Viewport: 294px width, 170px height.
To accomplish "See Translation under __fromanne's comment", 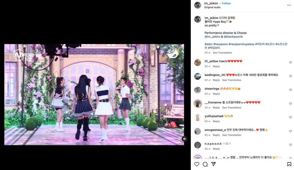I will click(x=232, y=108).
